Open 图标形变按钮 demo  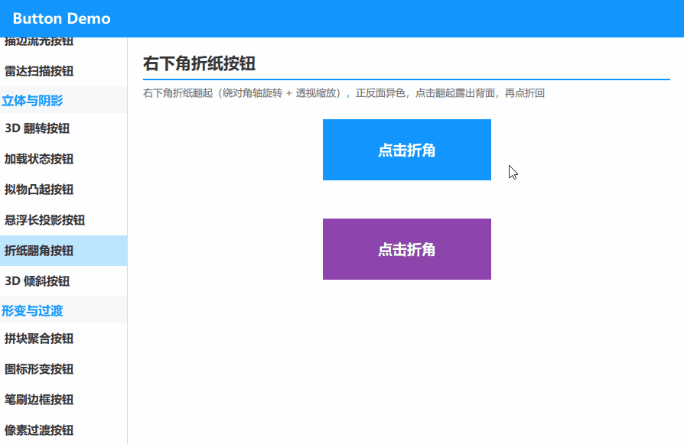[x=64, y=369]
